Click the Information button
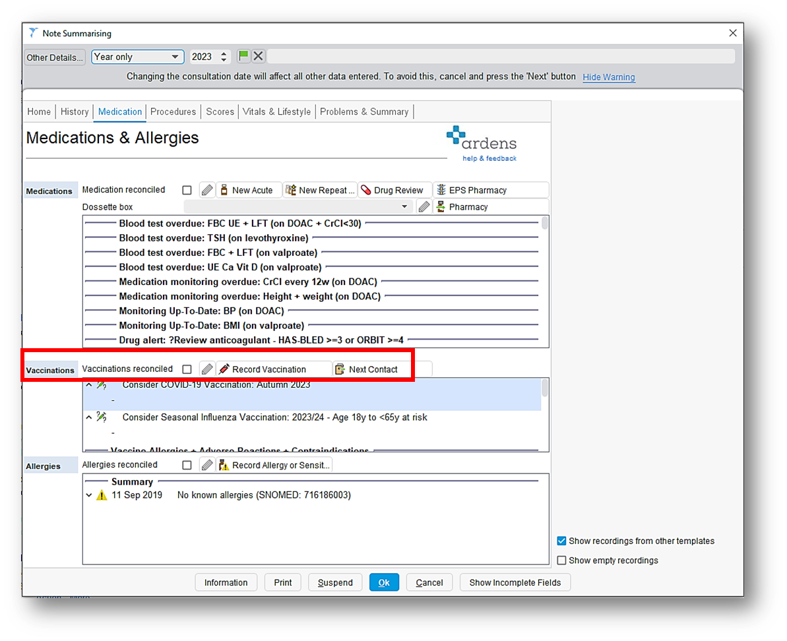This screenshot has height=641, width=787. (x=226, y=582)
